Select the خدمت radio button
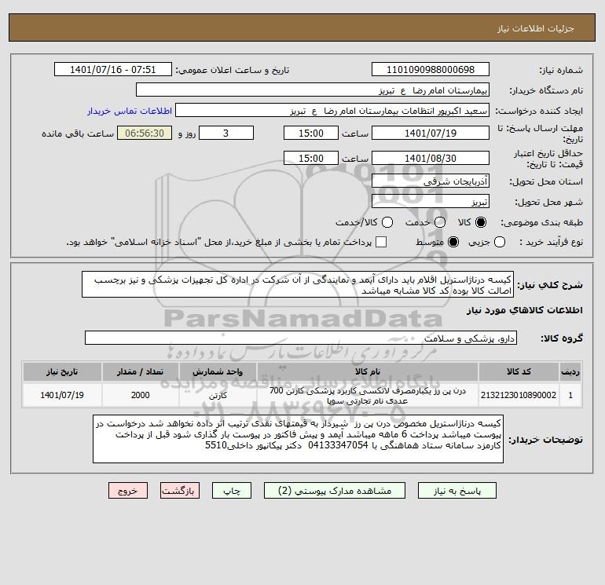This screenshot has height=585, width=605. point(440,222)
